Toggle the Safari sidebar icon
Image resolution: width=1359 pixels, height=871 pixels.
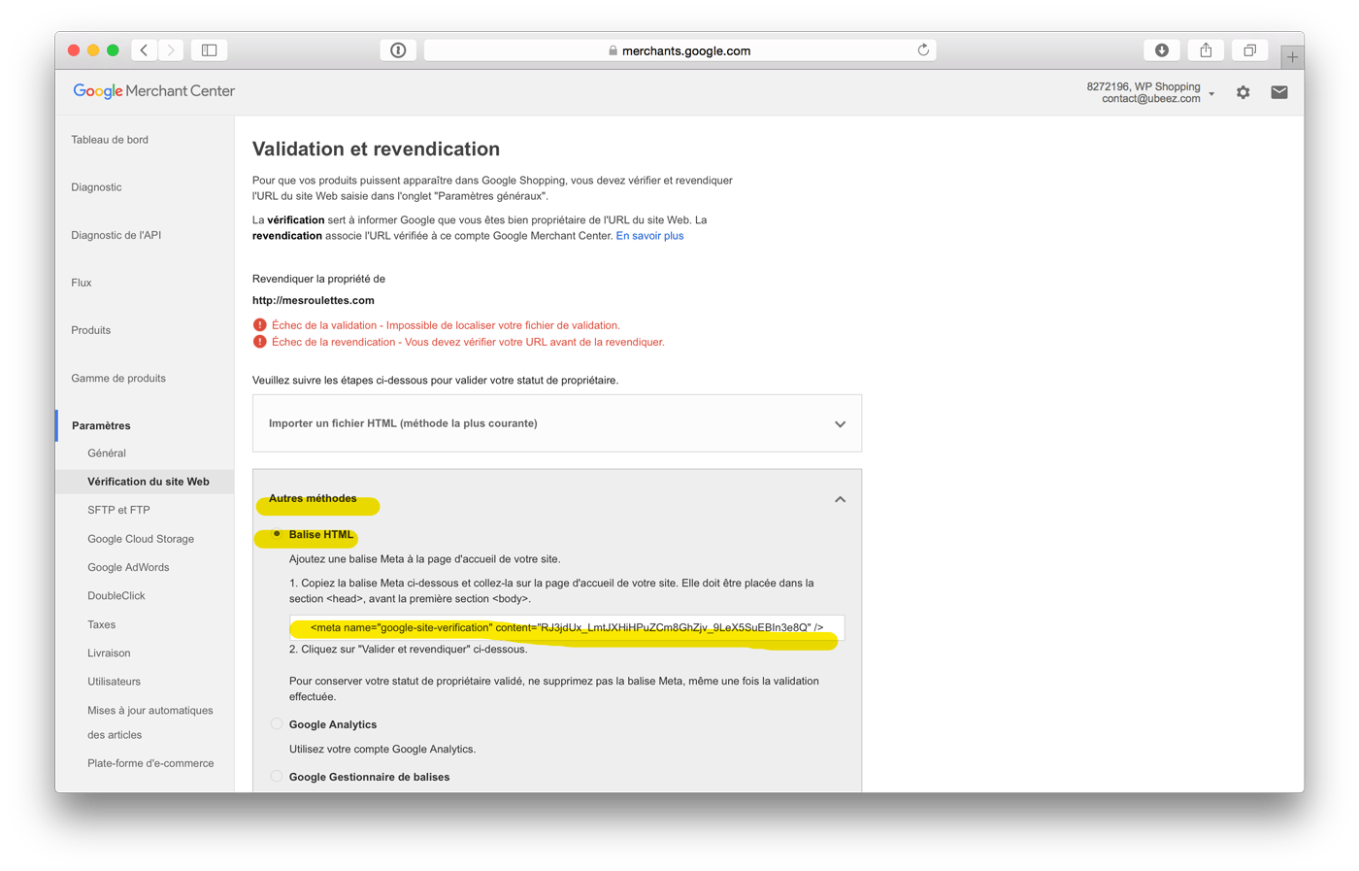pyautogui.click(x=209, y=50)
